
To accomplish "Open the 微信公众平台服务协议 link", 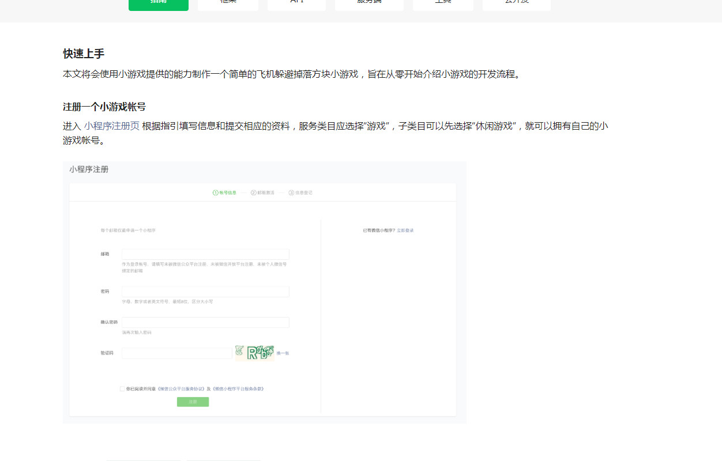I will [181, 389].
